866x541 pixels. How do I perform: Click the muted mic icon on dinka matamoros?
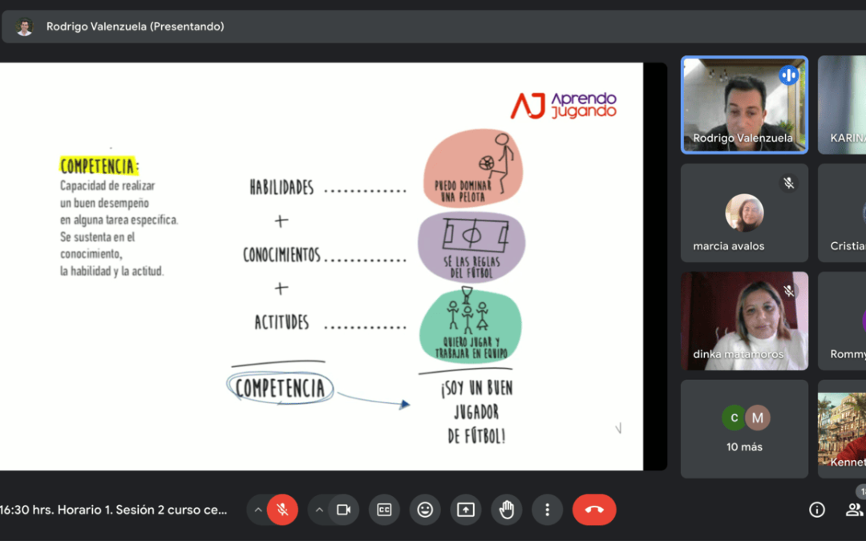[789, 291]
